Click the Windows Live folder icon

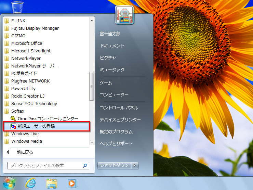coord(7,134)
